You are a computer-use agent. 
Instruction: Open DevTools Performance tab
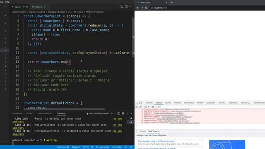click(x=189, y=103)
